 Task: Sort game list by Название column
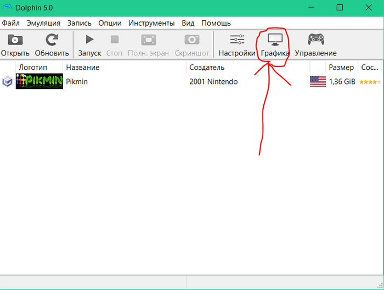(83, 67)
